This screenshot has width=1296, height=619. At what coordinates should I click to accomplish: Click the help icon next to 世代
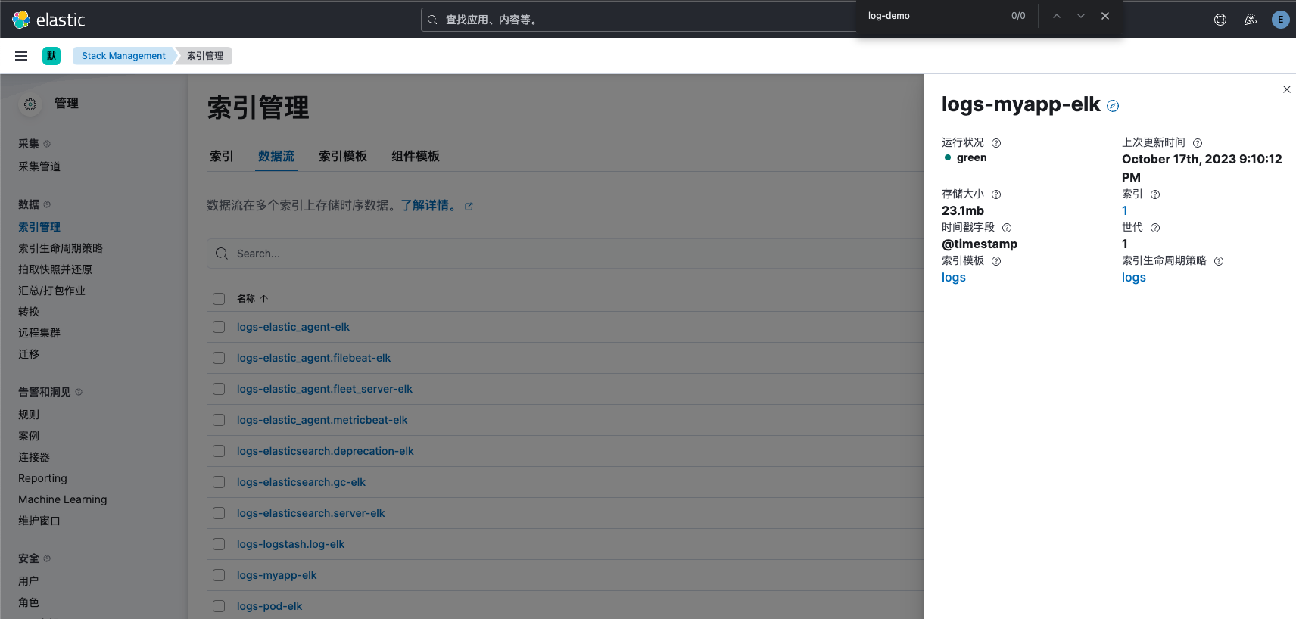point(1155,228)
